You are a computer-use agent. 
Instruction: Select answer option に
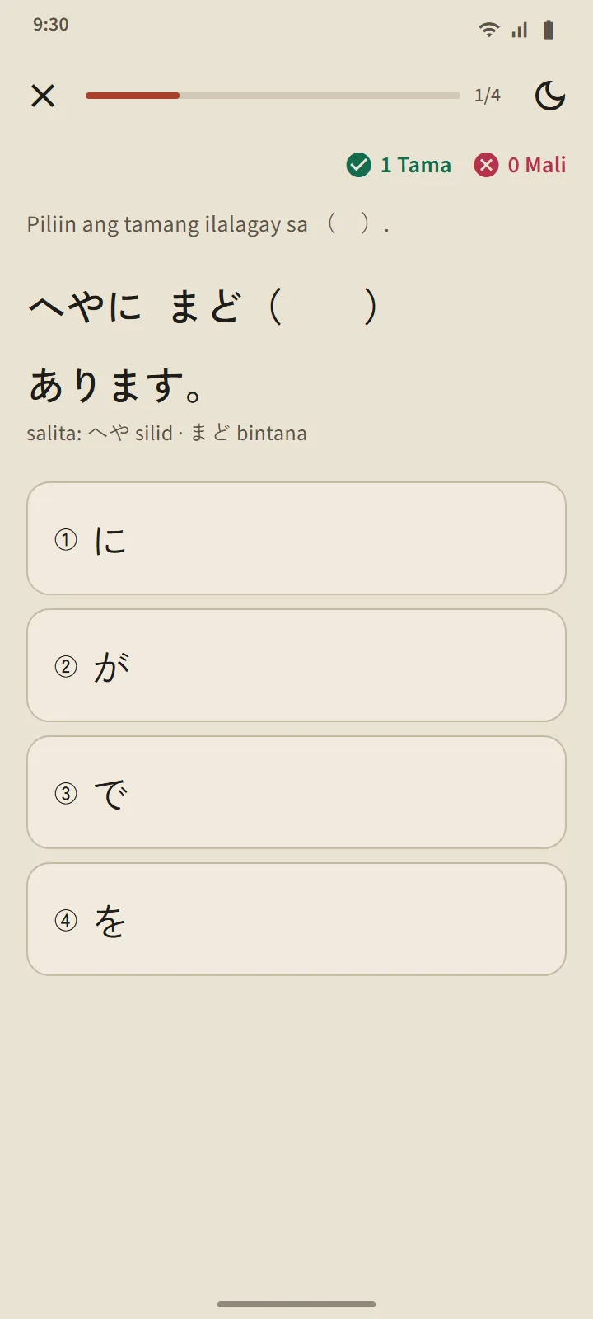pos(296,538)
